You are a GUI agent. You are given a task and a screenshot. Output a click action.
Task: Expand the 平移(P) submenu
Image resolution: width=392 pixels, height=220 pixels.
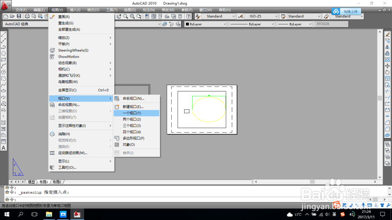point(82,44)
